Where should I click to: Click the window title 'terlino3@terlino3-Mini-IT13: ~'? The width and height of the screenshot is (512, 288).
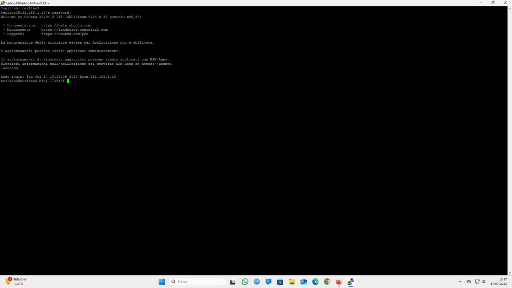tap(28, 3)
